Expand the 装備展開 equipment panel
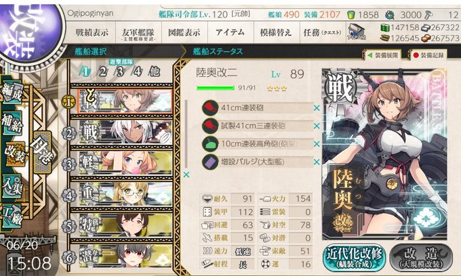 click(x=383, y=55)
